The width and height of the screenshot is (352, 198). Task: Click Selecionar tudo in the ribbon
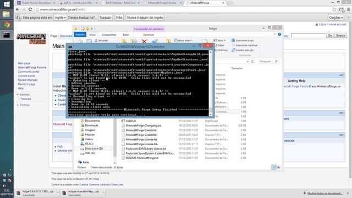coord(243,40)
